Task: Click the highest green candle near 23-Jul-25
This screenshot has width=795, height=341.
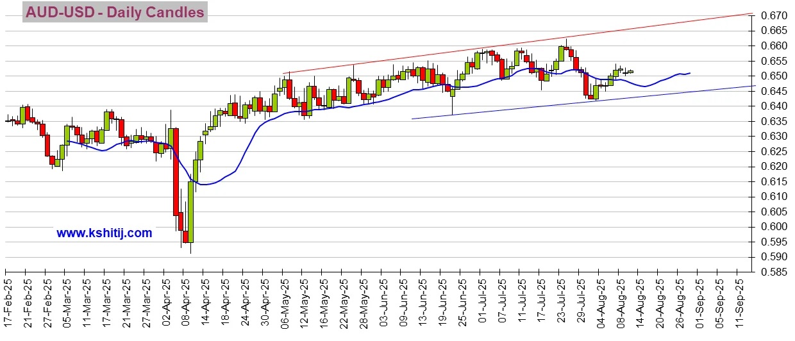Action: click(x=561, y=54)
